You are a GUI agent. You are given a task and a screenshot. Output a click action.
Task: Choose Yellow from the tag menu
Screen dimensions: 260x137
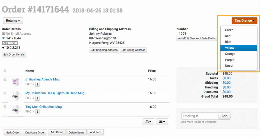(230, 48)
